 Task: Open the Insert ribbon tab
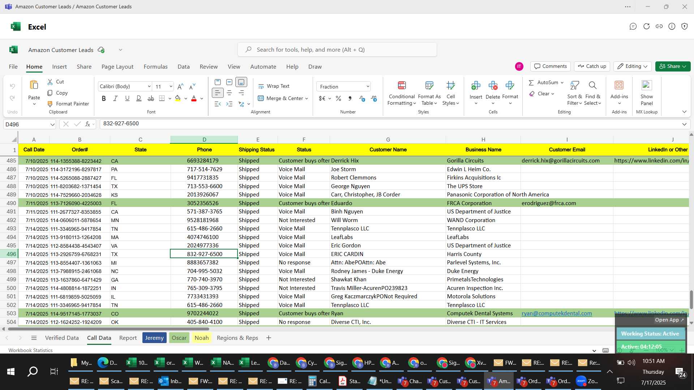(59, 67)
